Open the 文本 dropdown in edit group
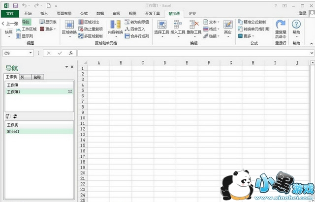Viewport: 315px width, 202px height. [x=212, y=22]
